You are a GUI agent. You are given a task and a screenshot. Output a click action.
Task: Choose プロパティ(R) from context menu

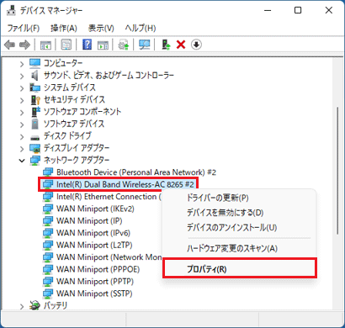pos(239,269)
